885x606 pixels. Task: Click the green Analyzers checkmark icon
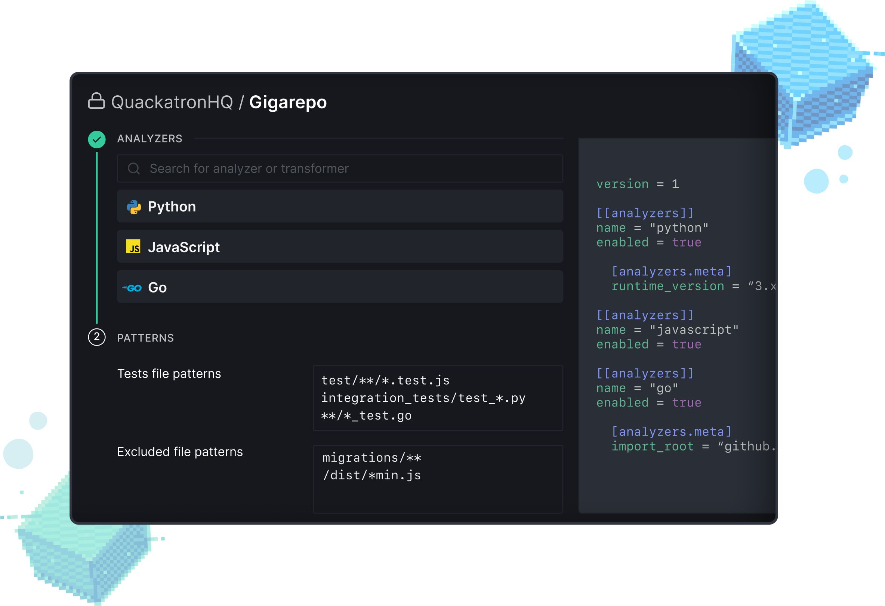(x=97, y=139)
